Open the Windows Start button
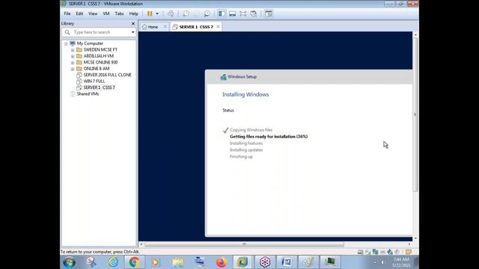 (x=69, y=262)
